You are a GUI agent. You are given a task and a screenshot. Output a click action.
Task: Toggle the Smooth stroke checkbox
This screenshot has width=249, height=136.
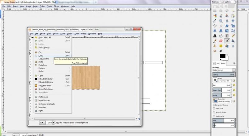coord(214,112)
